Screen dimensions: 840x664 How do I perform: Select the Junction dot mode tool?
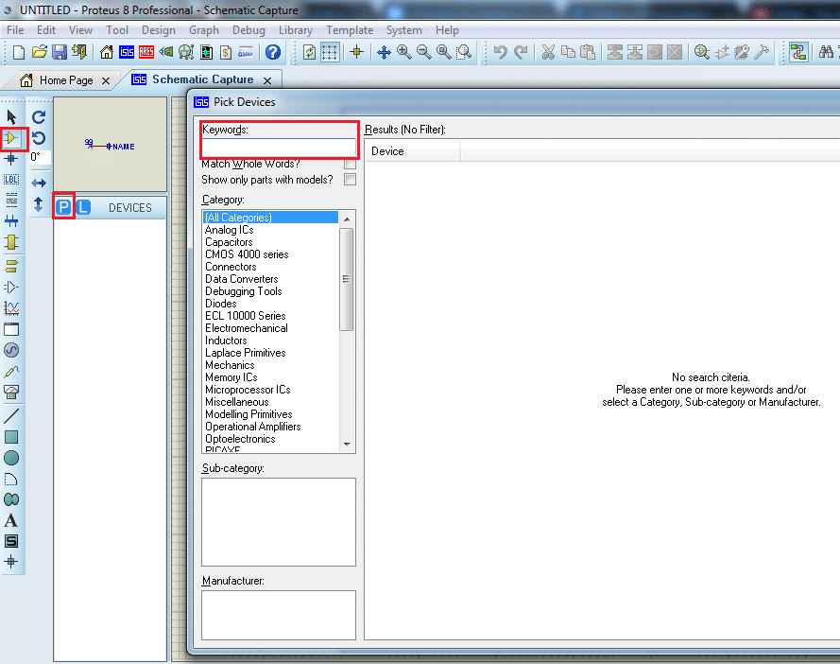coord(11,159)
